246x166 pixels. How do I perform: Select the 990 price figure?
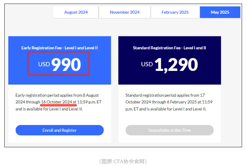tap(66, 64)
